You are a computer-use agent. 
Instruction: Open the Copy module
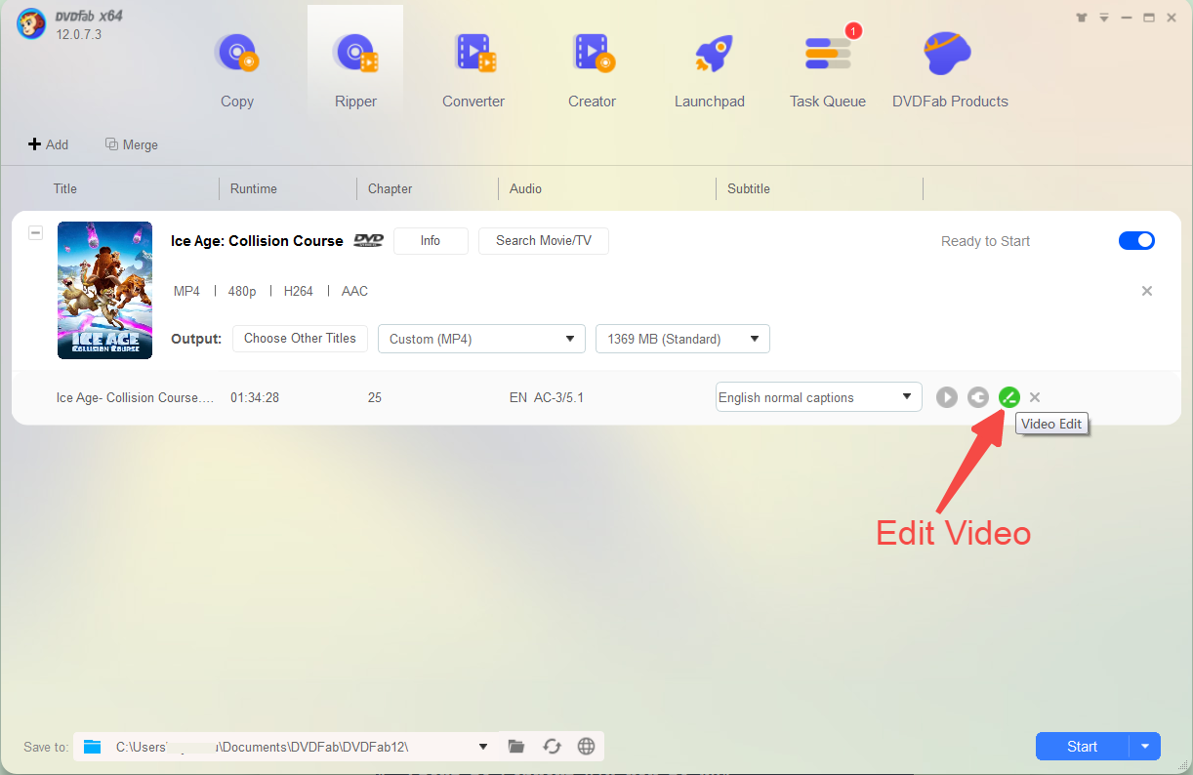click(x=236, y=70)
